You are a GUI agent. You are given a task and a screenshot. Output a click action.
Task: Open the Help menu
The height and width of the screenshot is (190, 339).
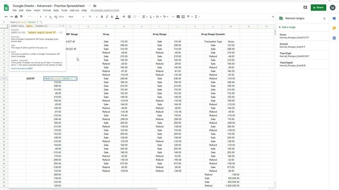(84, 11)
